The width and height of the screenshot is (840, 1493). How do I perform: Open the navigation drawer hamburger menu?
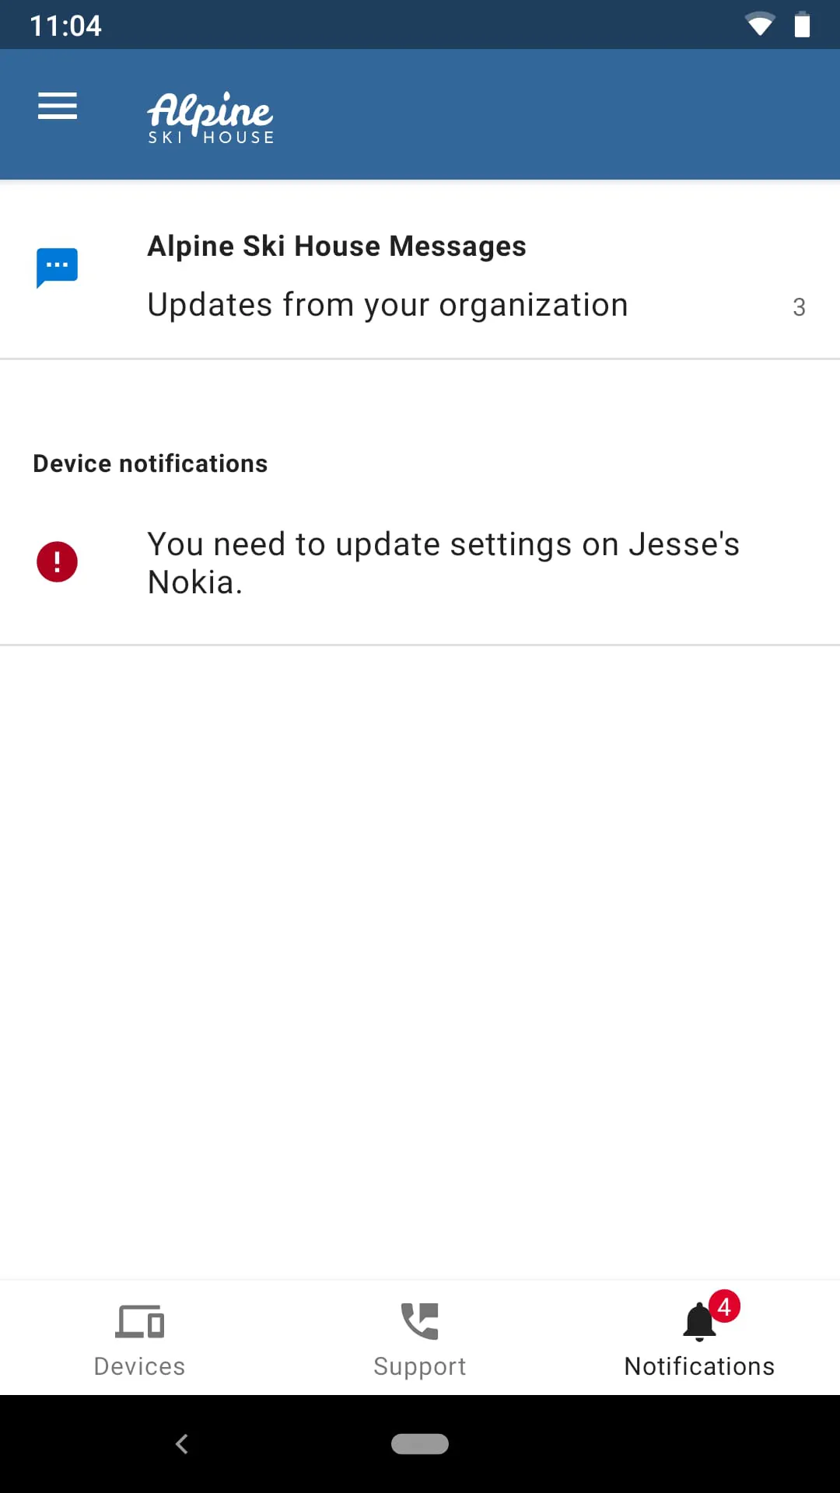57,107
